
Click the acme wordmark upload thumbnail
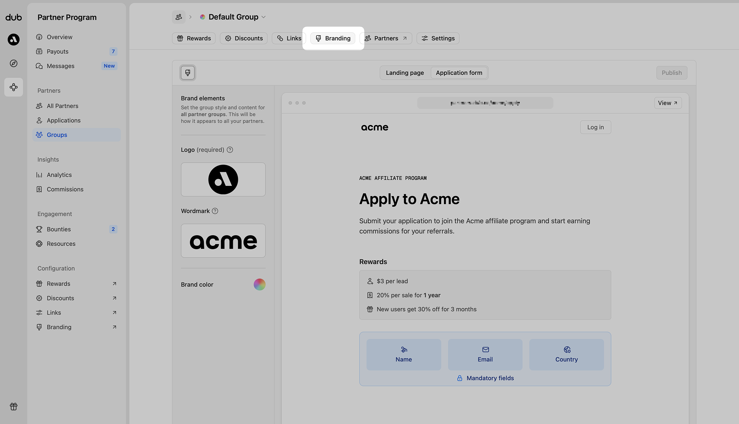(x=223, y=241)
